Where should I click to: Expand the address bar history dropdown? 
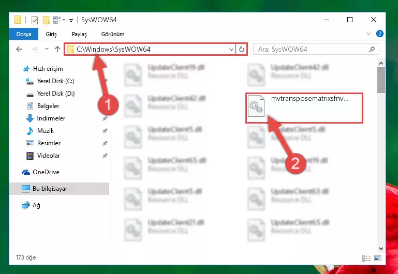coord(231,50)
